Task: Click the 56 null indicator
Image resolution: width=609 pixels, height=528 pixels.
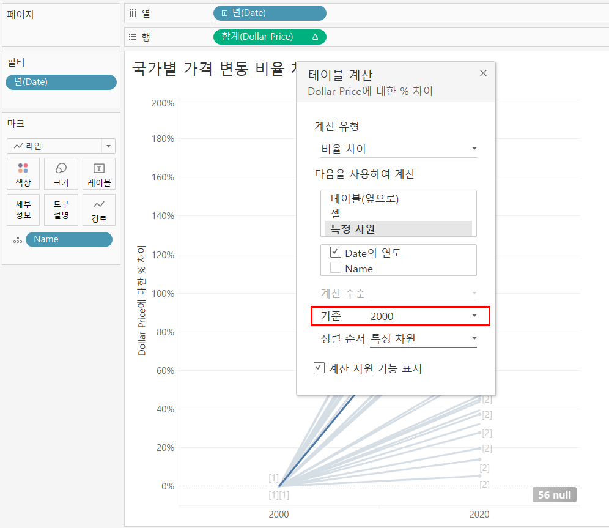Action: point(554,494)
